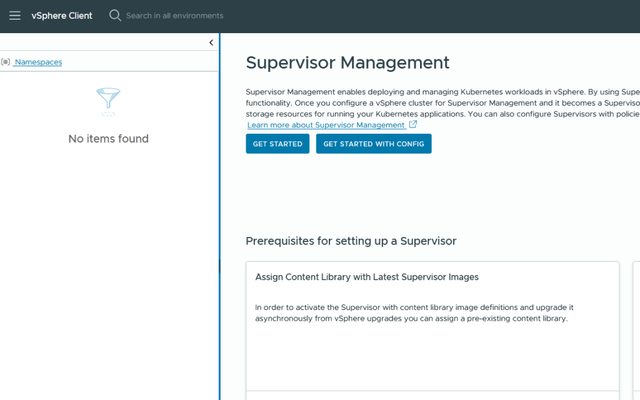Click 'Prerequisites for setting up a Supervisor' heading

pos(351,241)
